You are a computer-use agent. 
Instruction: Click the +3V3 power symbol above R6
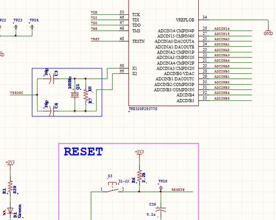140,152
